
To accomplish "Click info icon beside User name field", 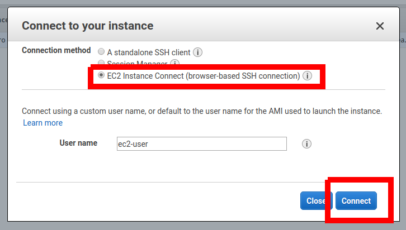I will click(306, 143).
